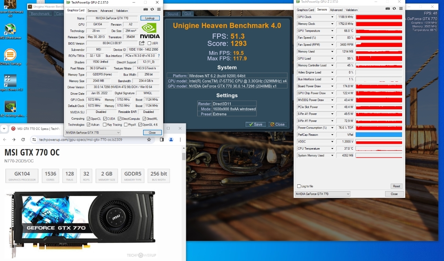Bookmark the page with Chrome's star icon

pos(149,139)
